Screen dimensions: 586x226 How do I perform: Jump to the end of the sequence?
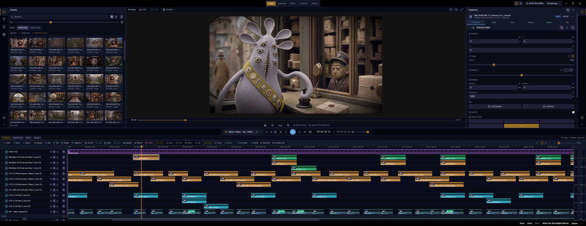coord(310,132)
